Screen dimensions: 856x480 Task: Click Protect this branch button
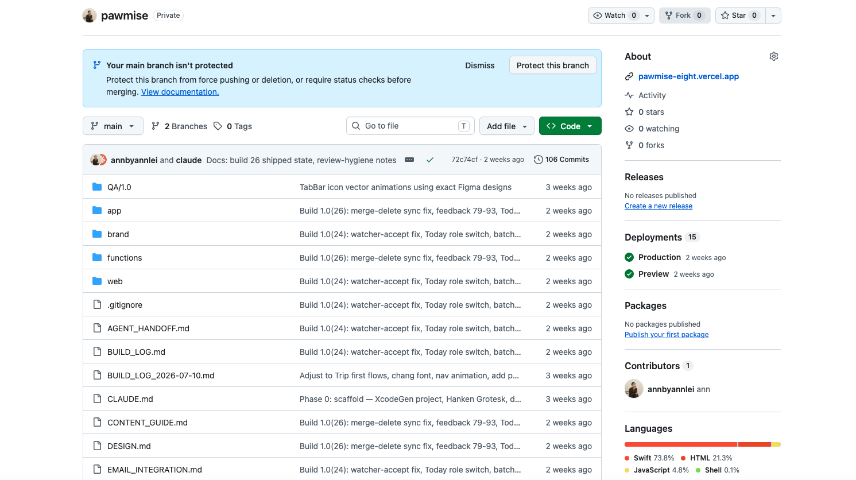553,65
